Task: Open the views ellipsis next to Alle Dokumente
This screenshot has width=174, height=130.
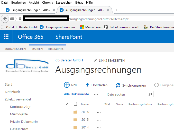Action: pos(96,94)
